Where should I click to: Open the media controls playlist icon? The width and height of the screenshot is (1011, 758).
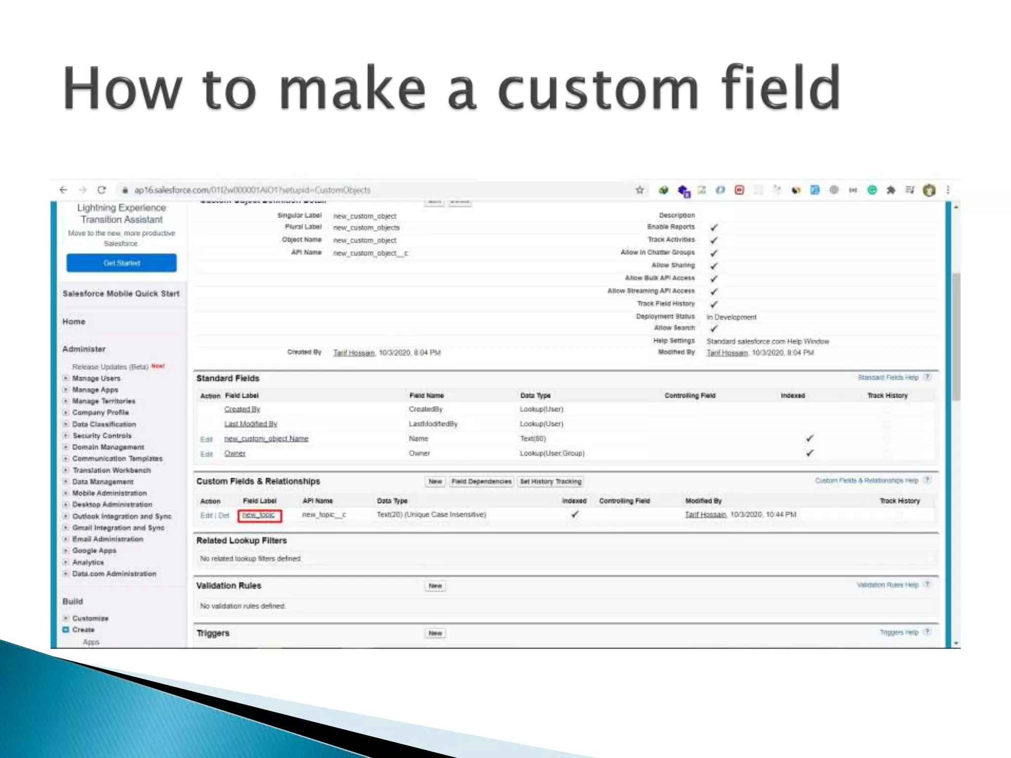[910, 190]
